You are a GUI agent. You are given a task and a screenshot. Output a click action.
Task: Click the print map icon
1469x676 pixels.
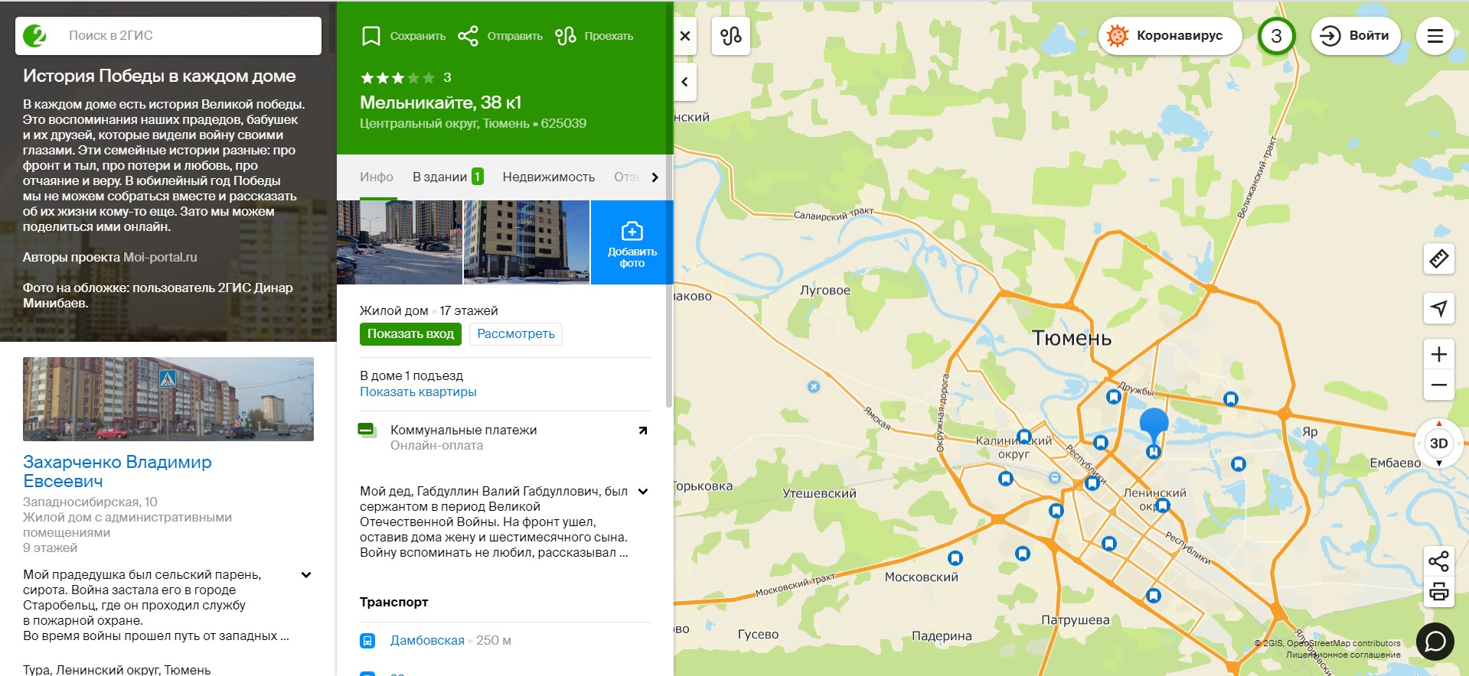[1438, 591]
